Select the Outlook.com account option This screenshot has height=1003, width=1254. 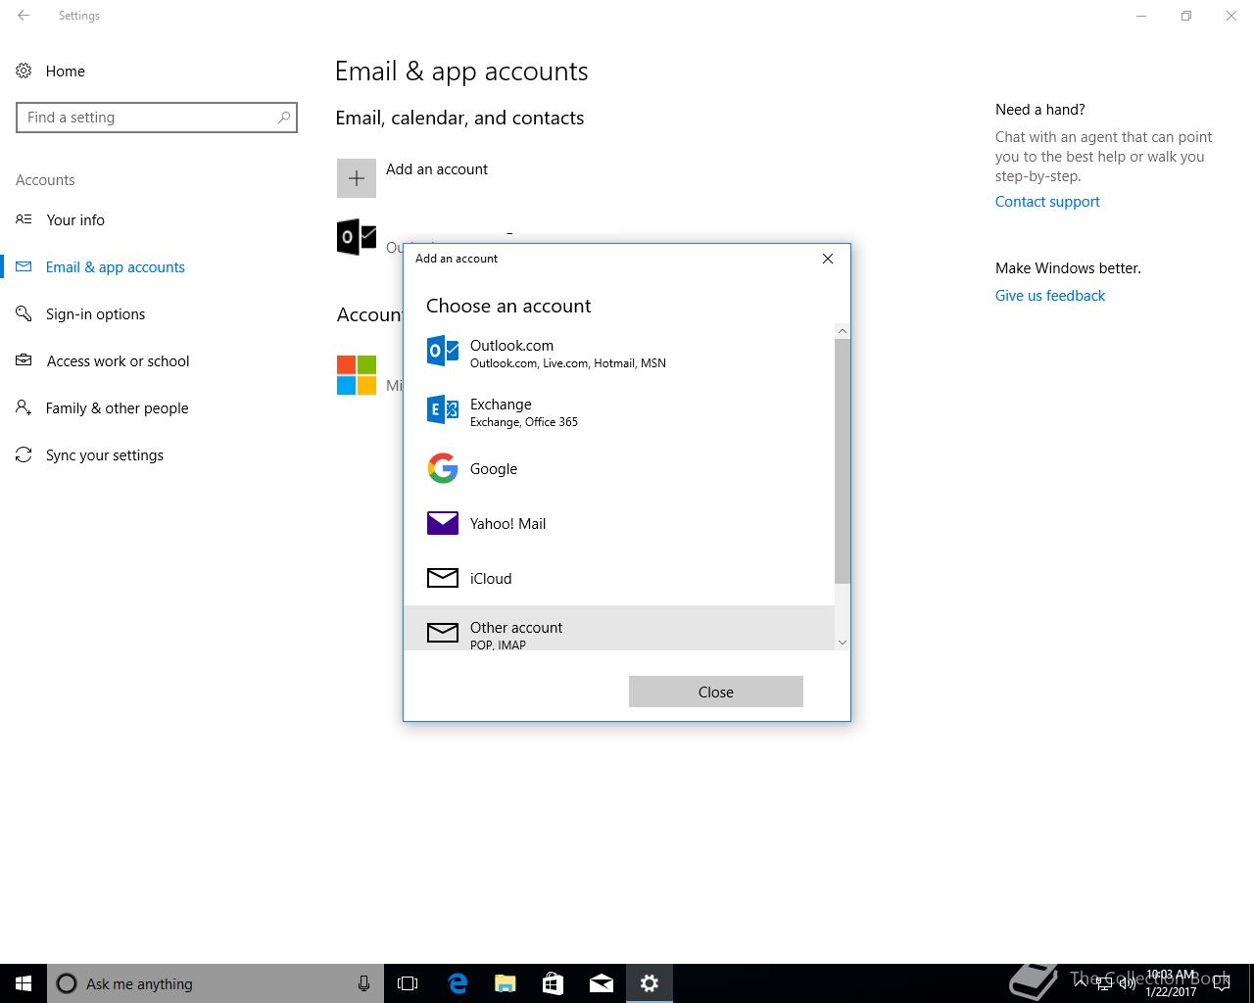coord(619,353)
